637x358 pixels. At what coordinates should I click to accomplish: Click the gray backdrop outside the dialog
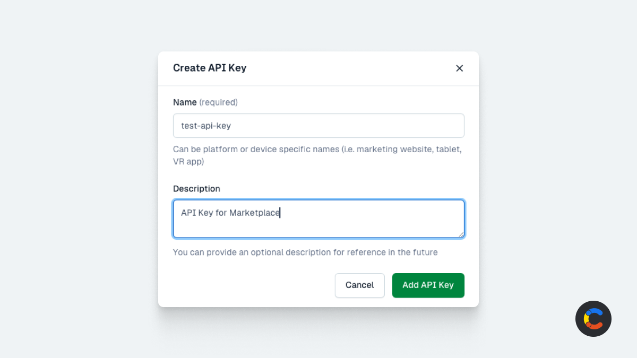(x=80, y=180)
